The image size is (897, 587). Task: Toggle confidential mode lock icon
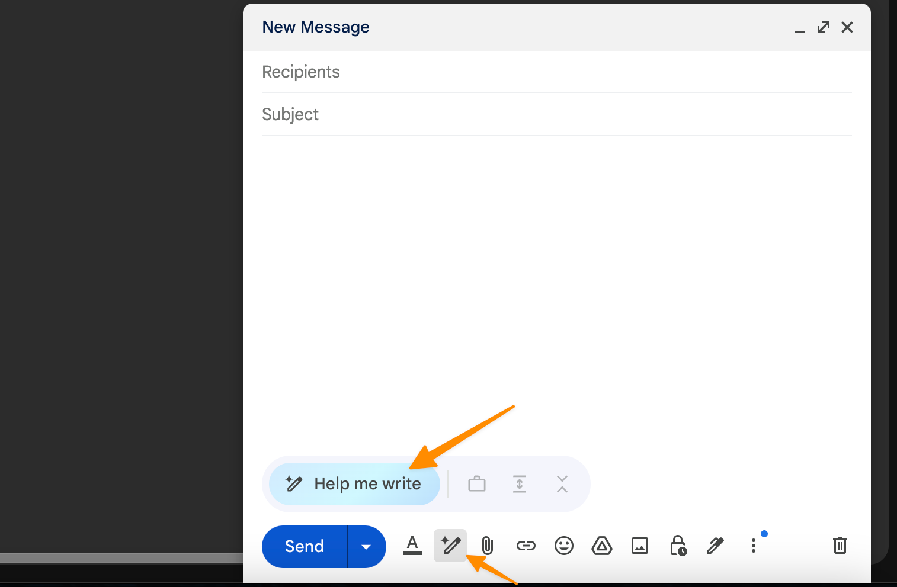point(678,546)
